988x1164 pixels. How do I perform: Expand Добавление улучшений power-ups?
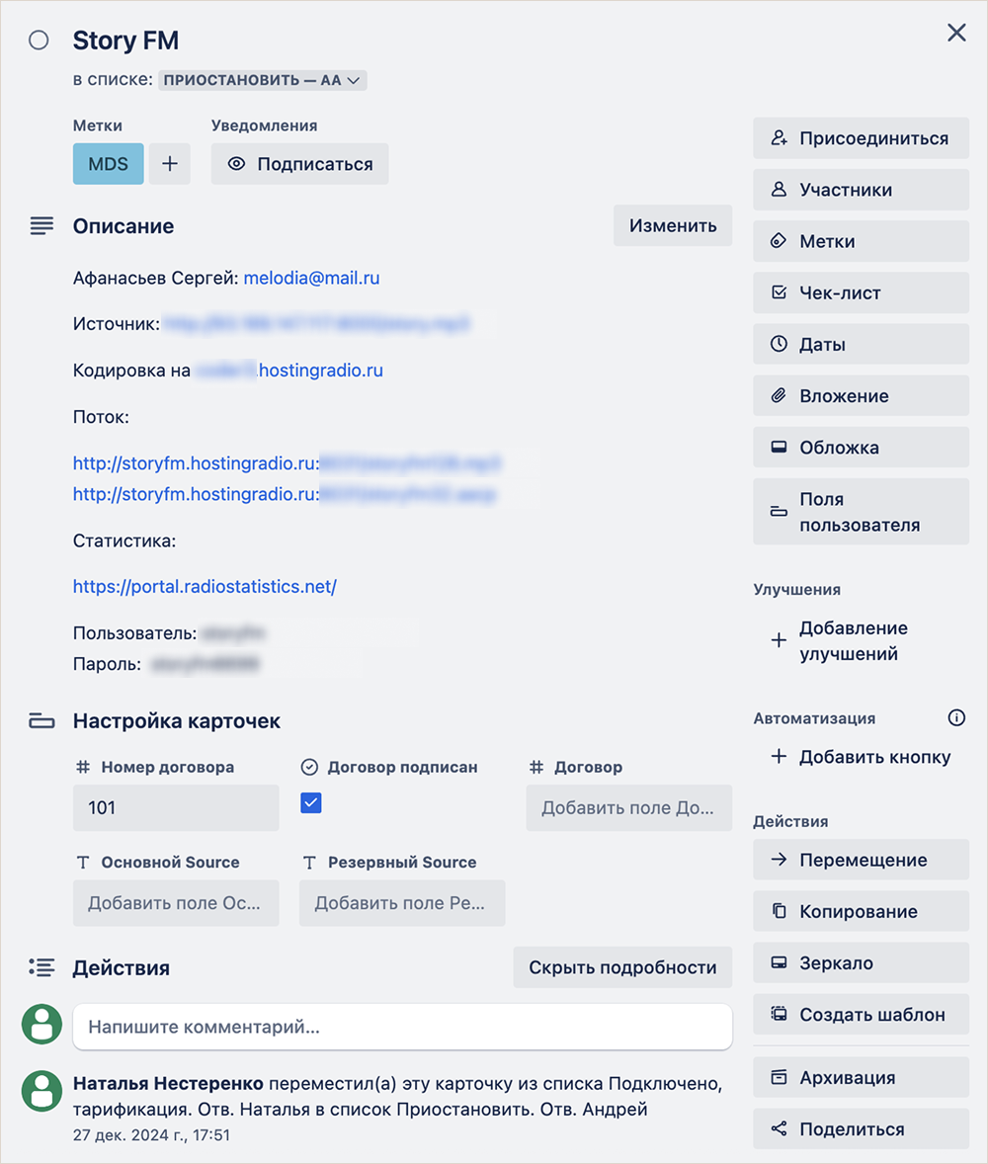point(852,641)
